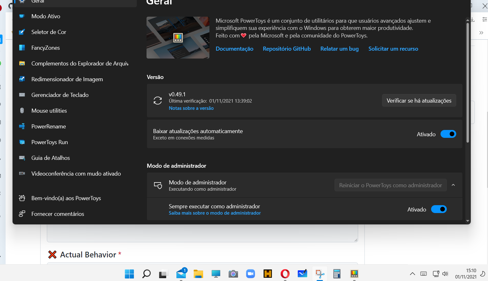Open the Camera app in taskbar
Screen dimensions: 488x281
tap(233, 274)
